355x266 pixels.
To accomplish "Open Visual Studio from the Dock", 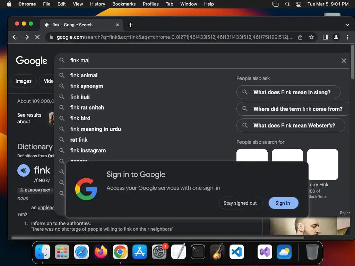I will point(265,252).
